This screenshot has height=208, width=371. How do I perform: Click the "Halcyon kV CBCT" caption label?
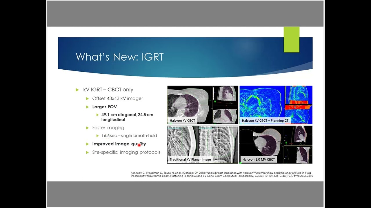pyautogui.click(x=183, y=120)
